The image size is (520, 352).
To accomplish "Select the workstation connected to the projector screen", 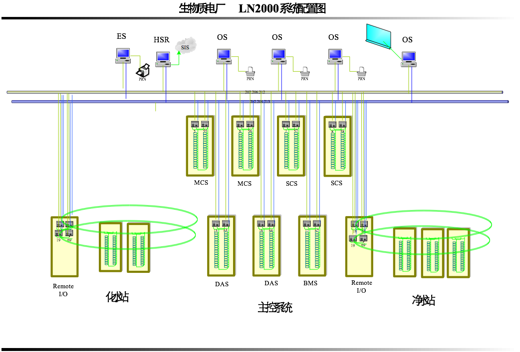I will (409, 59).
